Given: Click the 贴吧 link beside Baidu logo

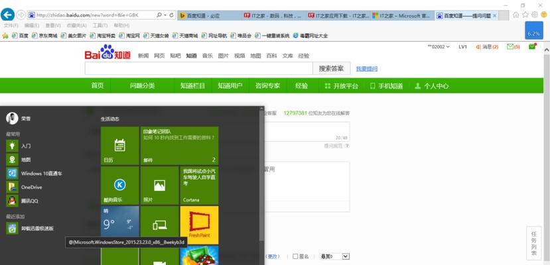Looking at the screenshot, I should point(175,56).
